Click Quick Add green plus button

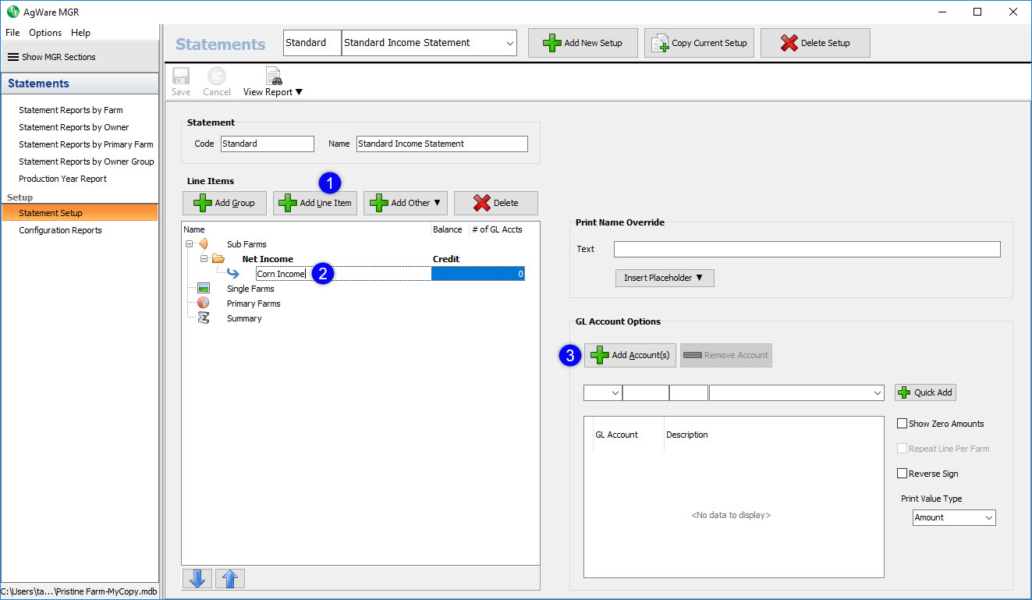pyautogui.click(x=925, y=392)
